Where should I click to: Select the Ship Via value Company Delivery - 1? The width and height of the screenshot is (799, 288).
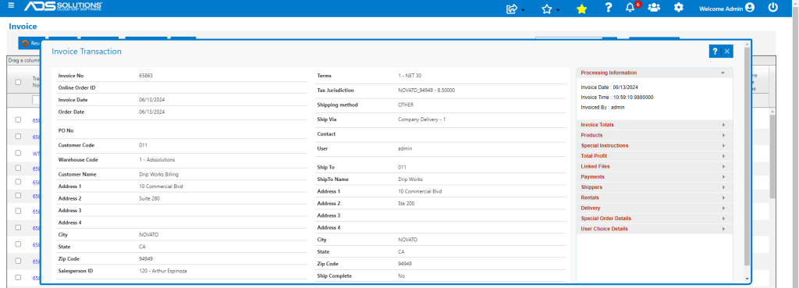pyautogui.click(x=422, y=119)
